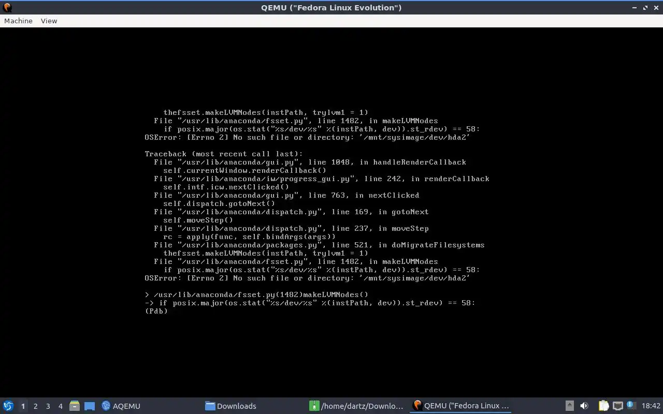Click the 'self.moveStep()' line
Viewport: 663px width, 414px height.
click(x=198, y=220)
